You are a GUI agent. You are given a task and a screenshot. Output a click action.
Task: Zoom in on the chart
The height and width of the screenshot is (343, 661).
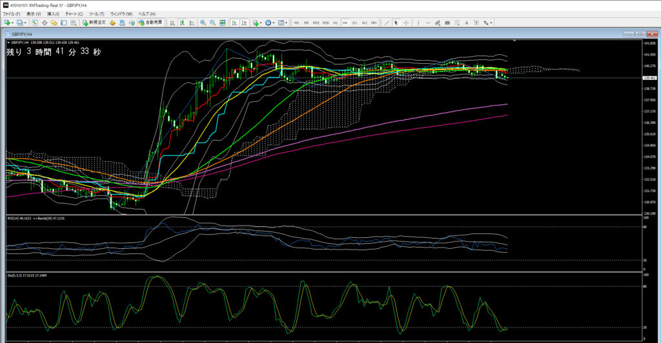[x=203, y=23]
